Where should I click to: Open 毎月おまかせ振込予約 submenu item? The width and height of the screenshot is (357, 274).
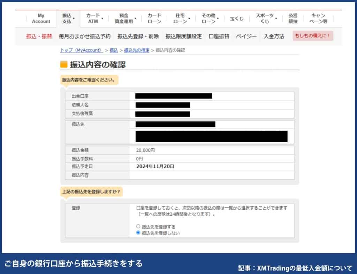pos(85,36)
